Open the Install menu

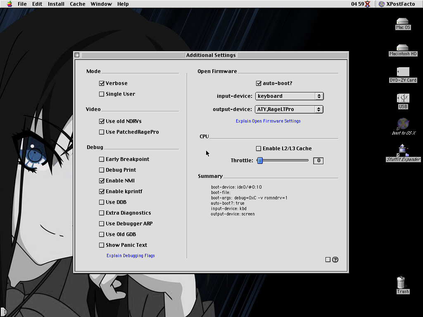pyautogui.click(x=56, y=4)
